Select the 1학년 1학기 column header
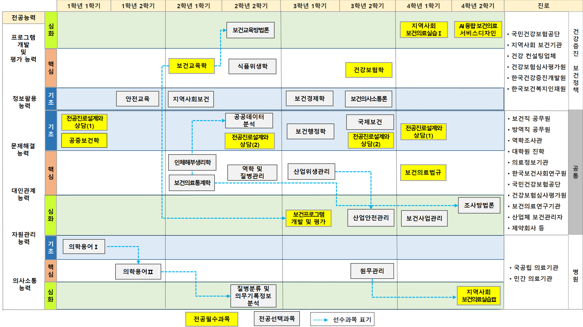This screenshot has width=583, height=327. click(84, 6)
